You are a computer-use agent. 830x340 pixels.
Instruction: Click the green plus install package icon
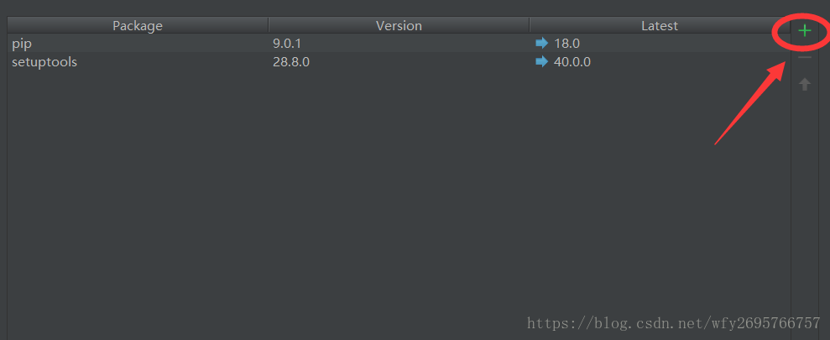[x=805, y=31]
